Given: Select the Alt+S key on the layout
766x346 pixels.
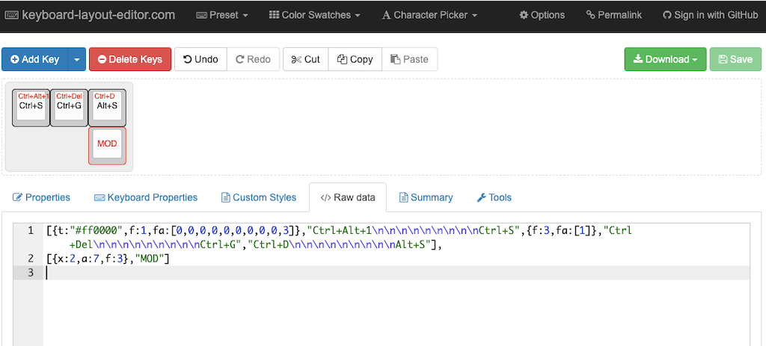Looking at the screenshot, I should click(107, 108).
